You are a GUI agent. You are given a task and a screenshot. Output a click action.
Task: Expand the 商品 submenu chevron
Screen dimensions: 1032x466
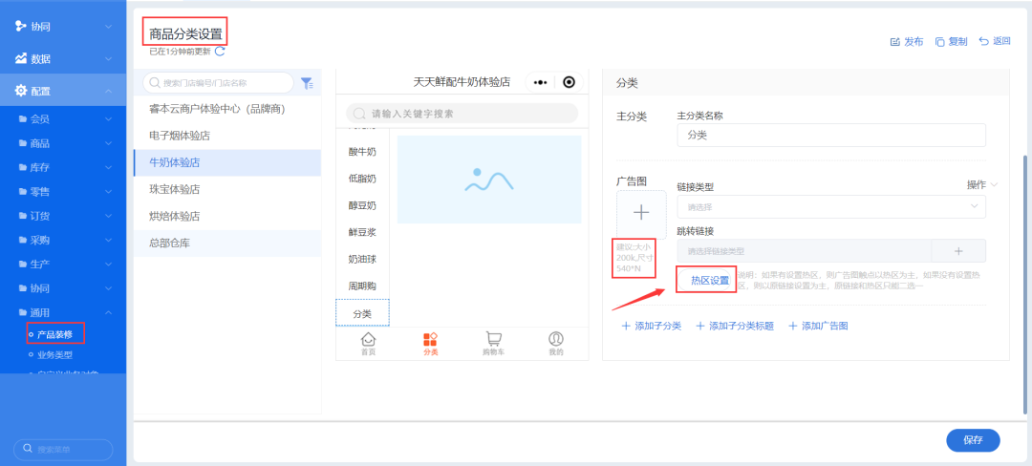pos(109,143)
